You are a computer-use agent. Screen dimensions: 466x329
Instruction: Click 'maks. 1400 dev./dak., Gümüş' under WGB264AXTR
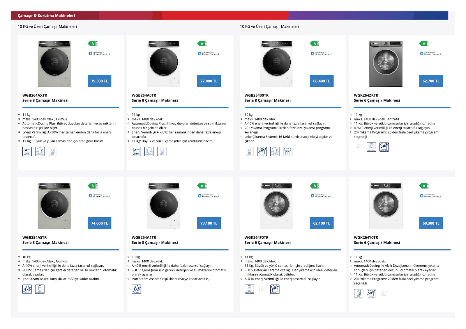coord(45,119)
